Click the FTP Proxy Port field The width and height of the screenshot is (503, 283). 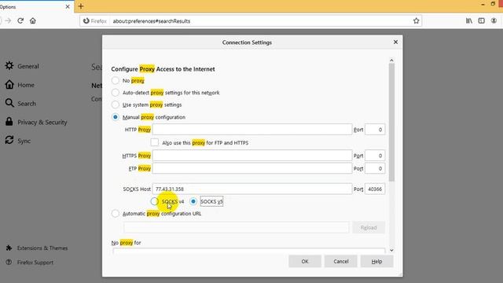click(x=375, y=168)
